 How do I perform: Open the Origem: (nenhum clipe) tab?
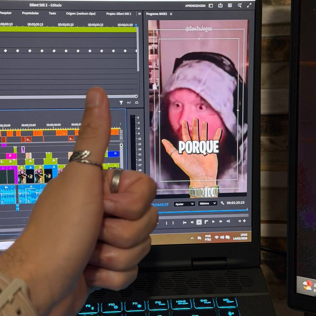tap(81, 14)
